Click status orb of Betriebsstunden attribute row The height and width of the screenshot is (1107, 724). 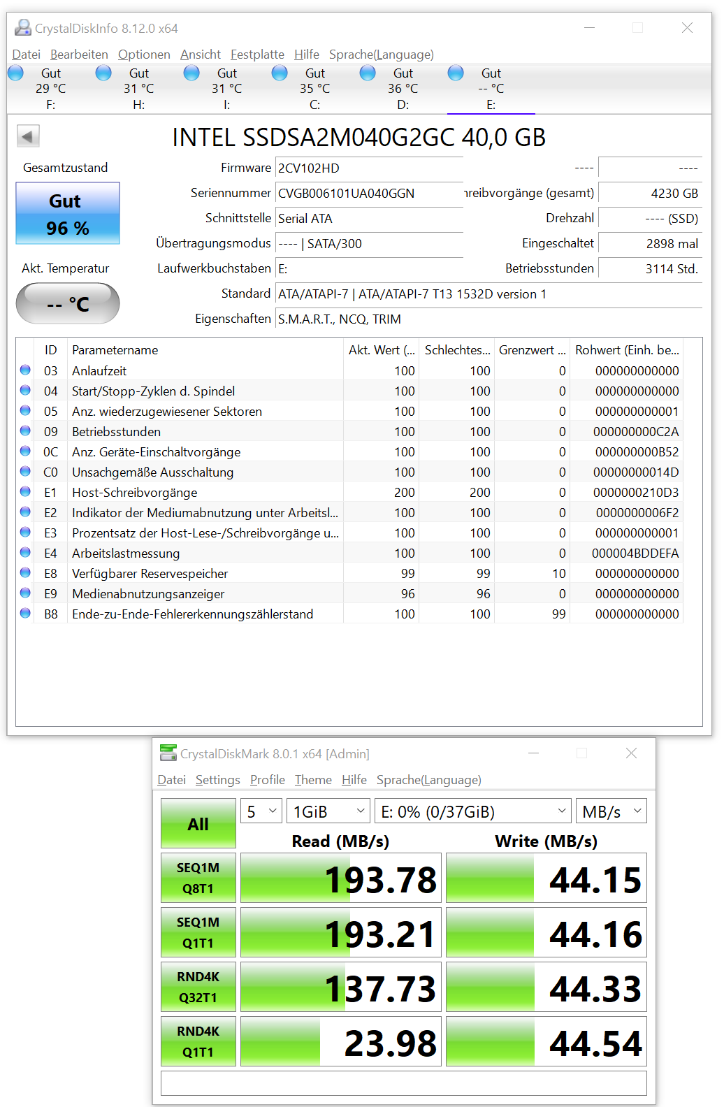pyautogui.click(x=25, y=430)
